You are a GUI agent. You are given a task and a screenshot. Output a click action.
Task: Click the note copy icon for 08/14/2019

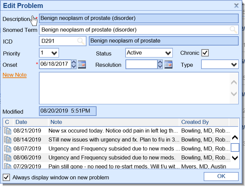8,140
